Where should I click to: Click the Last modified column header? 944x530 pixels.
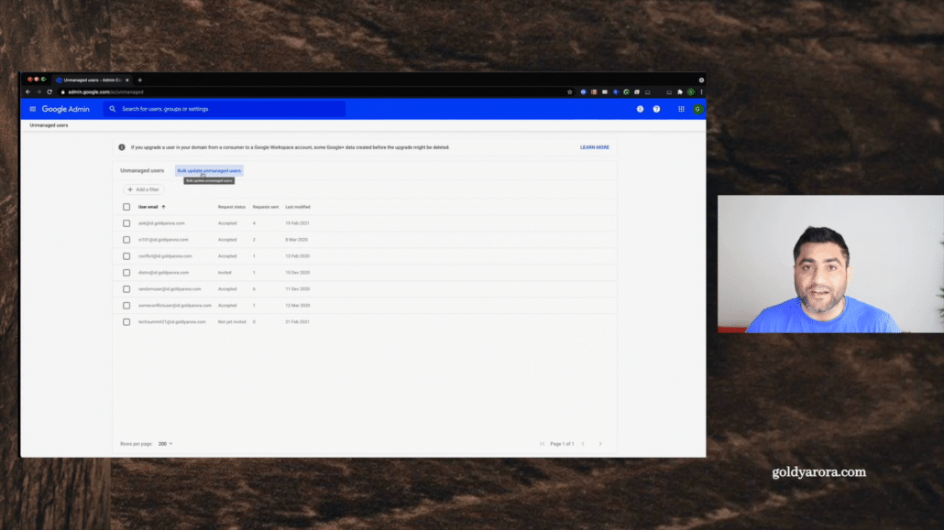pyautogui.click(x=298, y=207)
